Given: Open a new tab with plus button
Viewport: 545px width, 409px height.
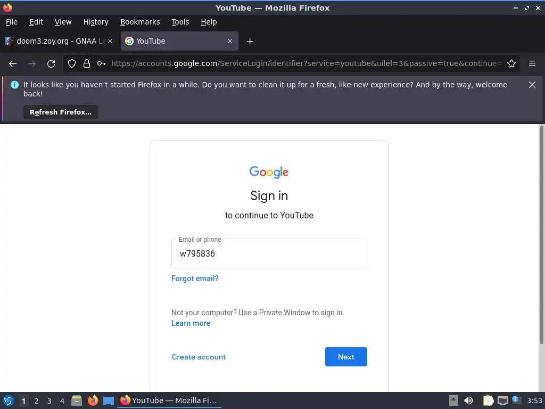Looking at the screenshot, I should tap(250, 42).
